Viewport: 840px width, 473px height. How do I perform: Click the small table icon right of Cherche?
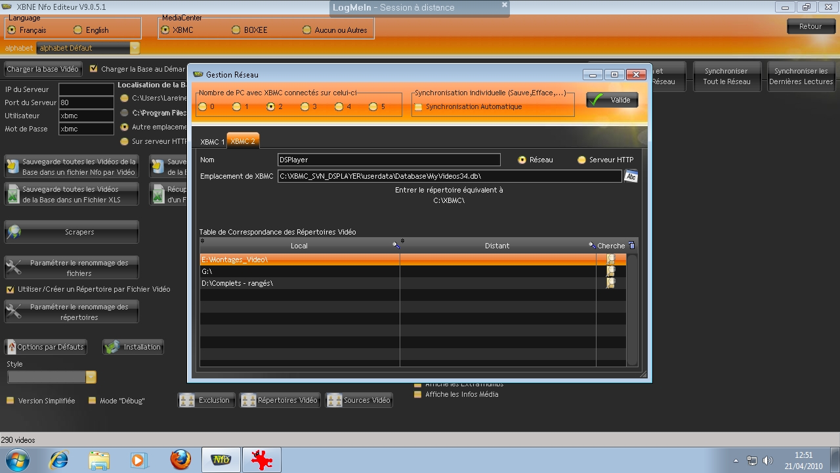(631, 245)
